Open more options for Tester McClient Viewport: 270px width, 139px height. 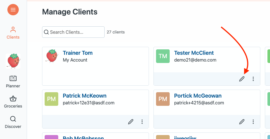click(253, 79)
